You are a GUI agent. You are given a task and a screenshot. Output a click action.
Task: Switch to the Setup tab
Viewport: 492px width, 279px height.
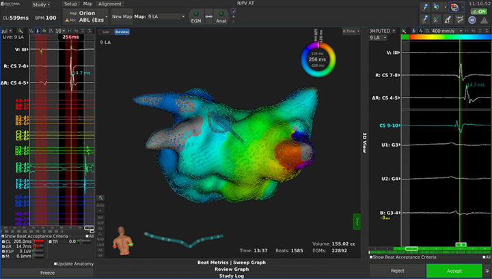pyautogui.click(x=70, y=4)
